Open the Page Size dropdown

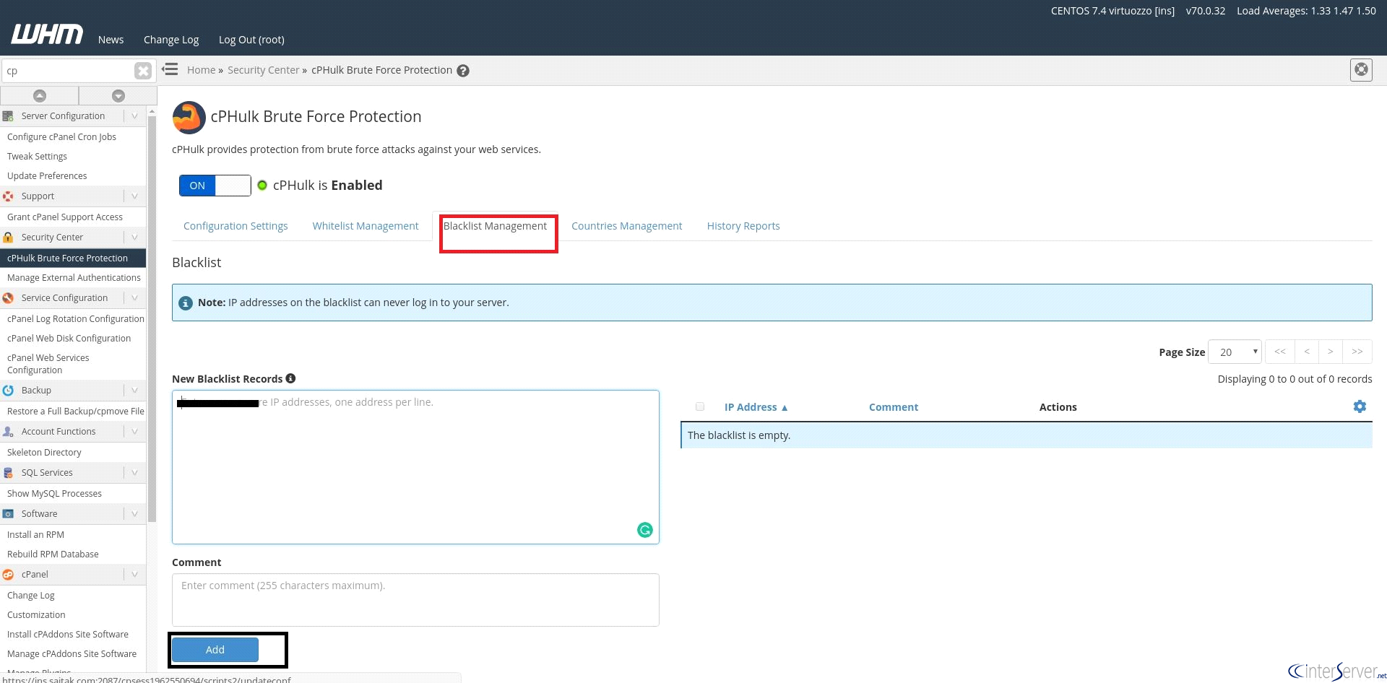pyautogui.click(x=1235, y=352)
